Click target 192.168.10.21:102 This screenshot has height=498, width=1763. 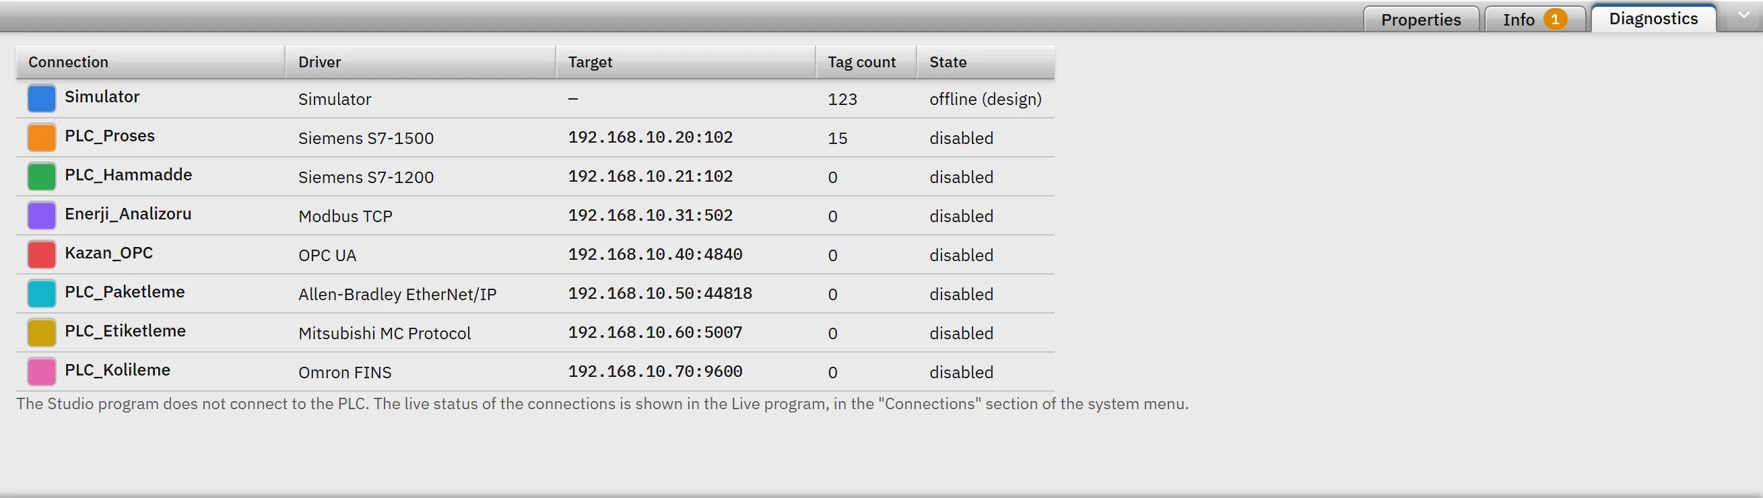point(650,176)
